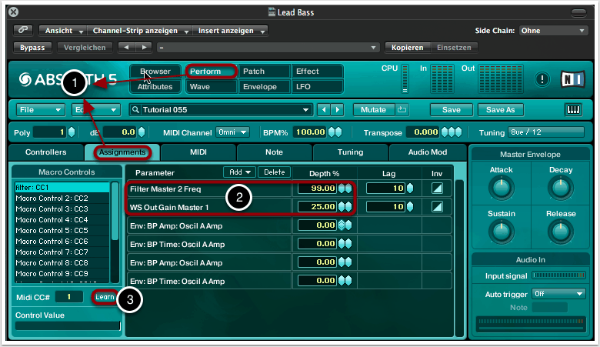Switch to the Envelope page

264,87
